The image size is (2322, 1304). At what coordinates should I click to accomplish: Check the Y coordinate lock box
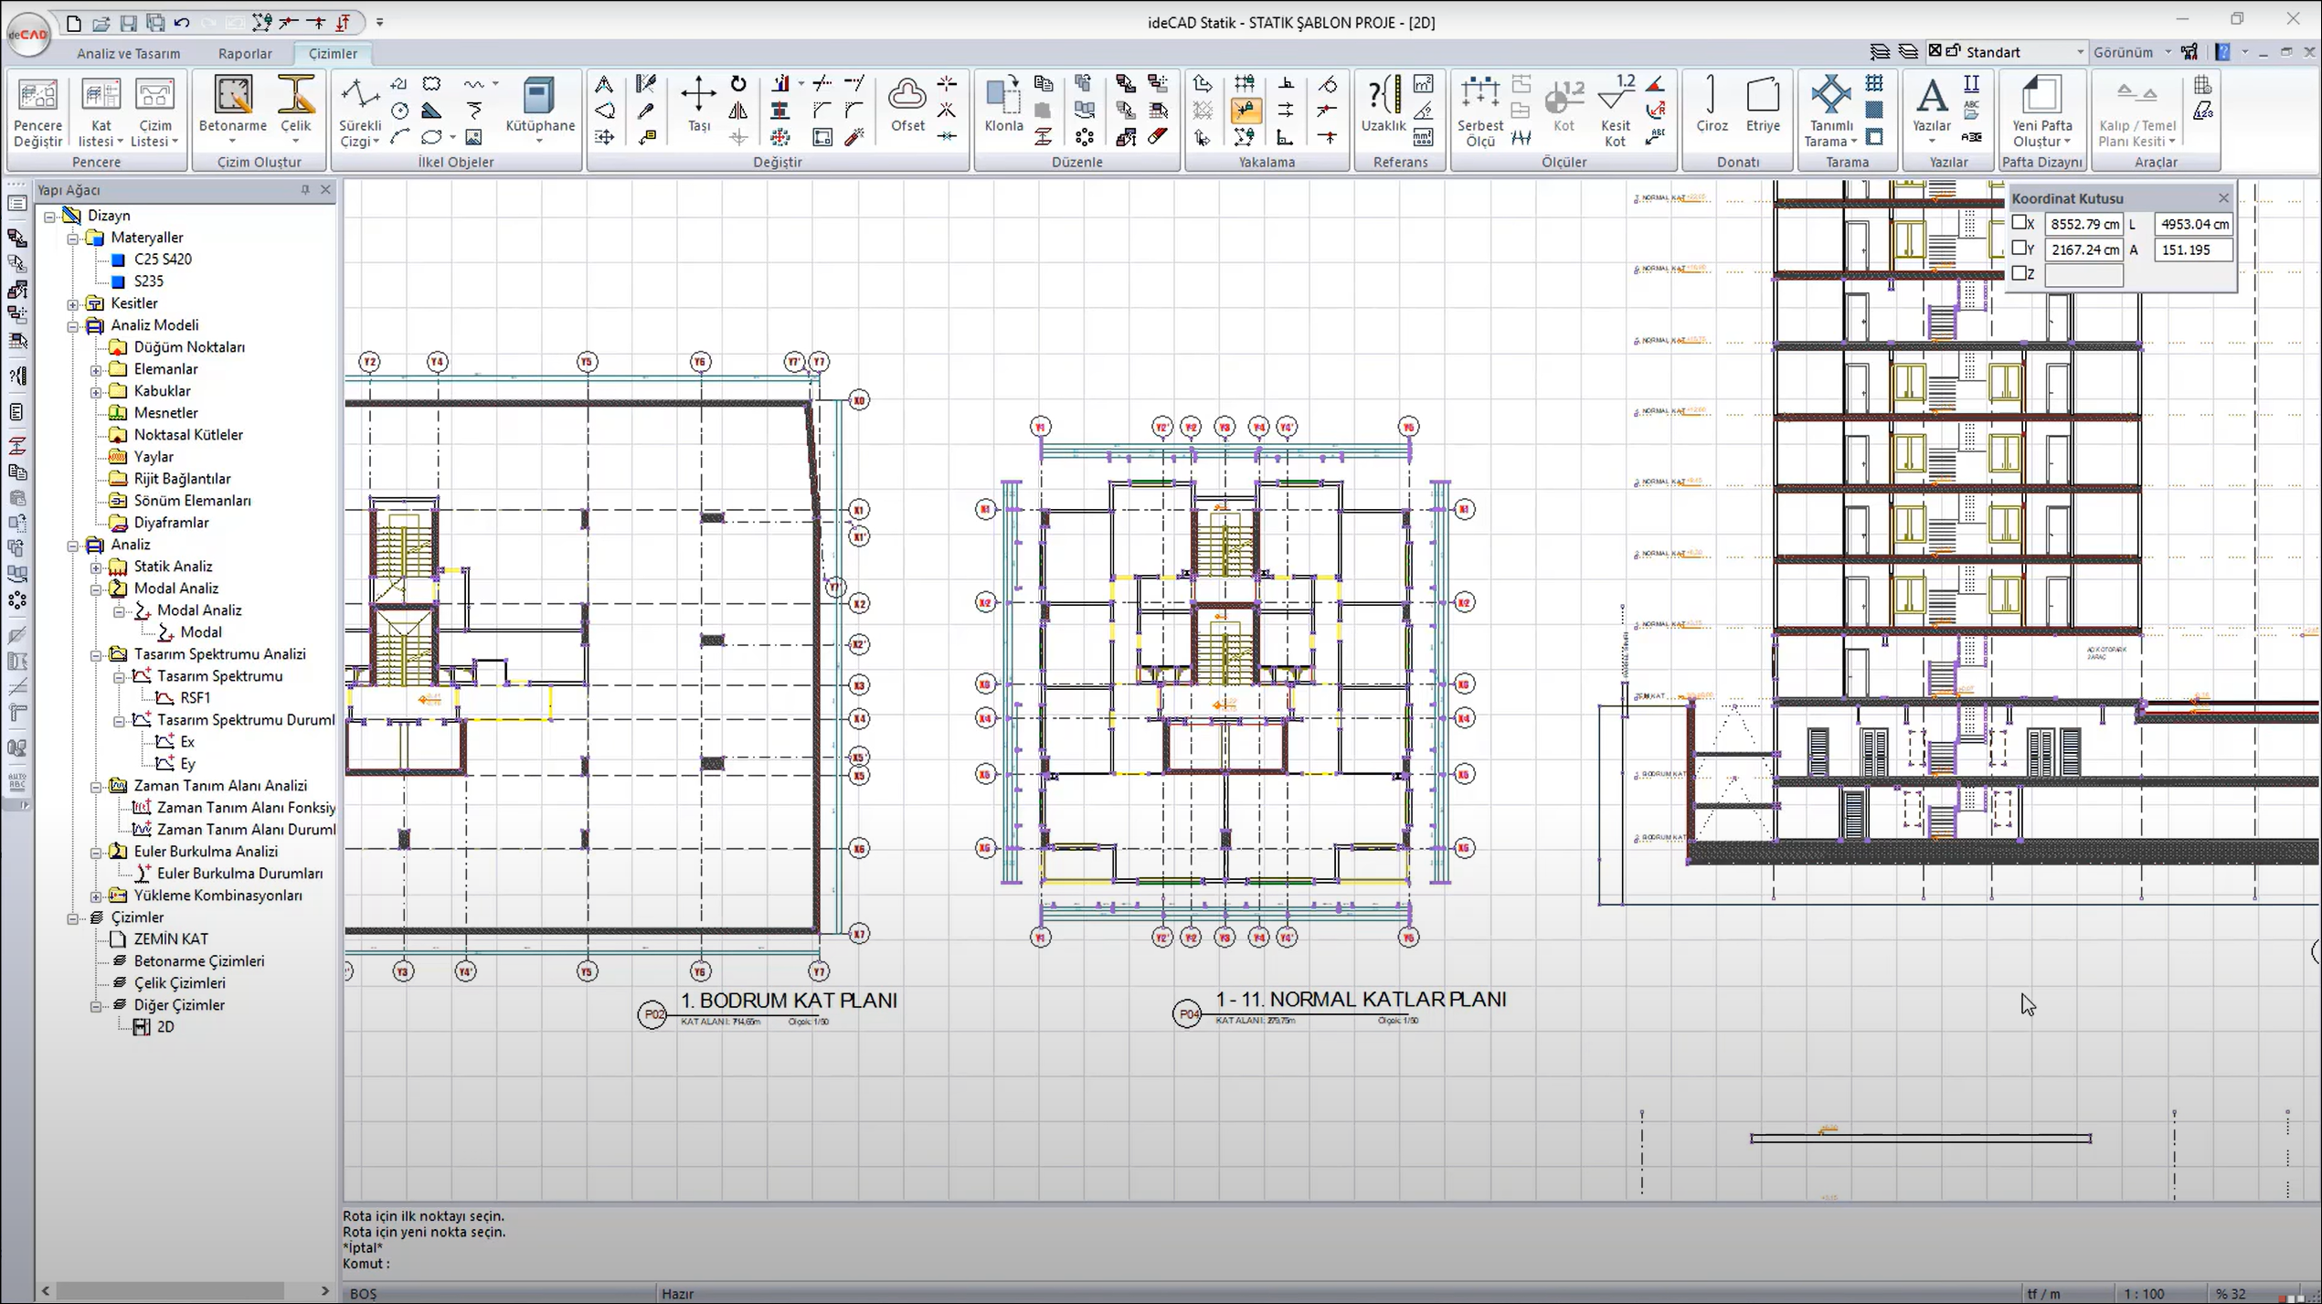click(x=2020, y=249)
